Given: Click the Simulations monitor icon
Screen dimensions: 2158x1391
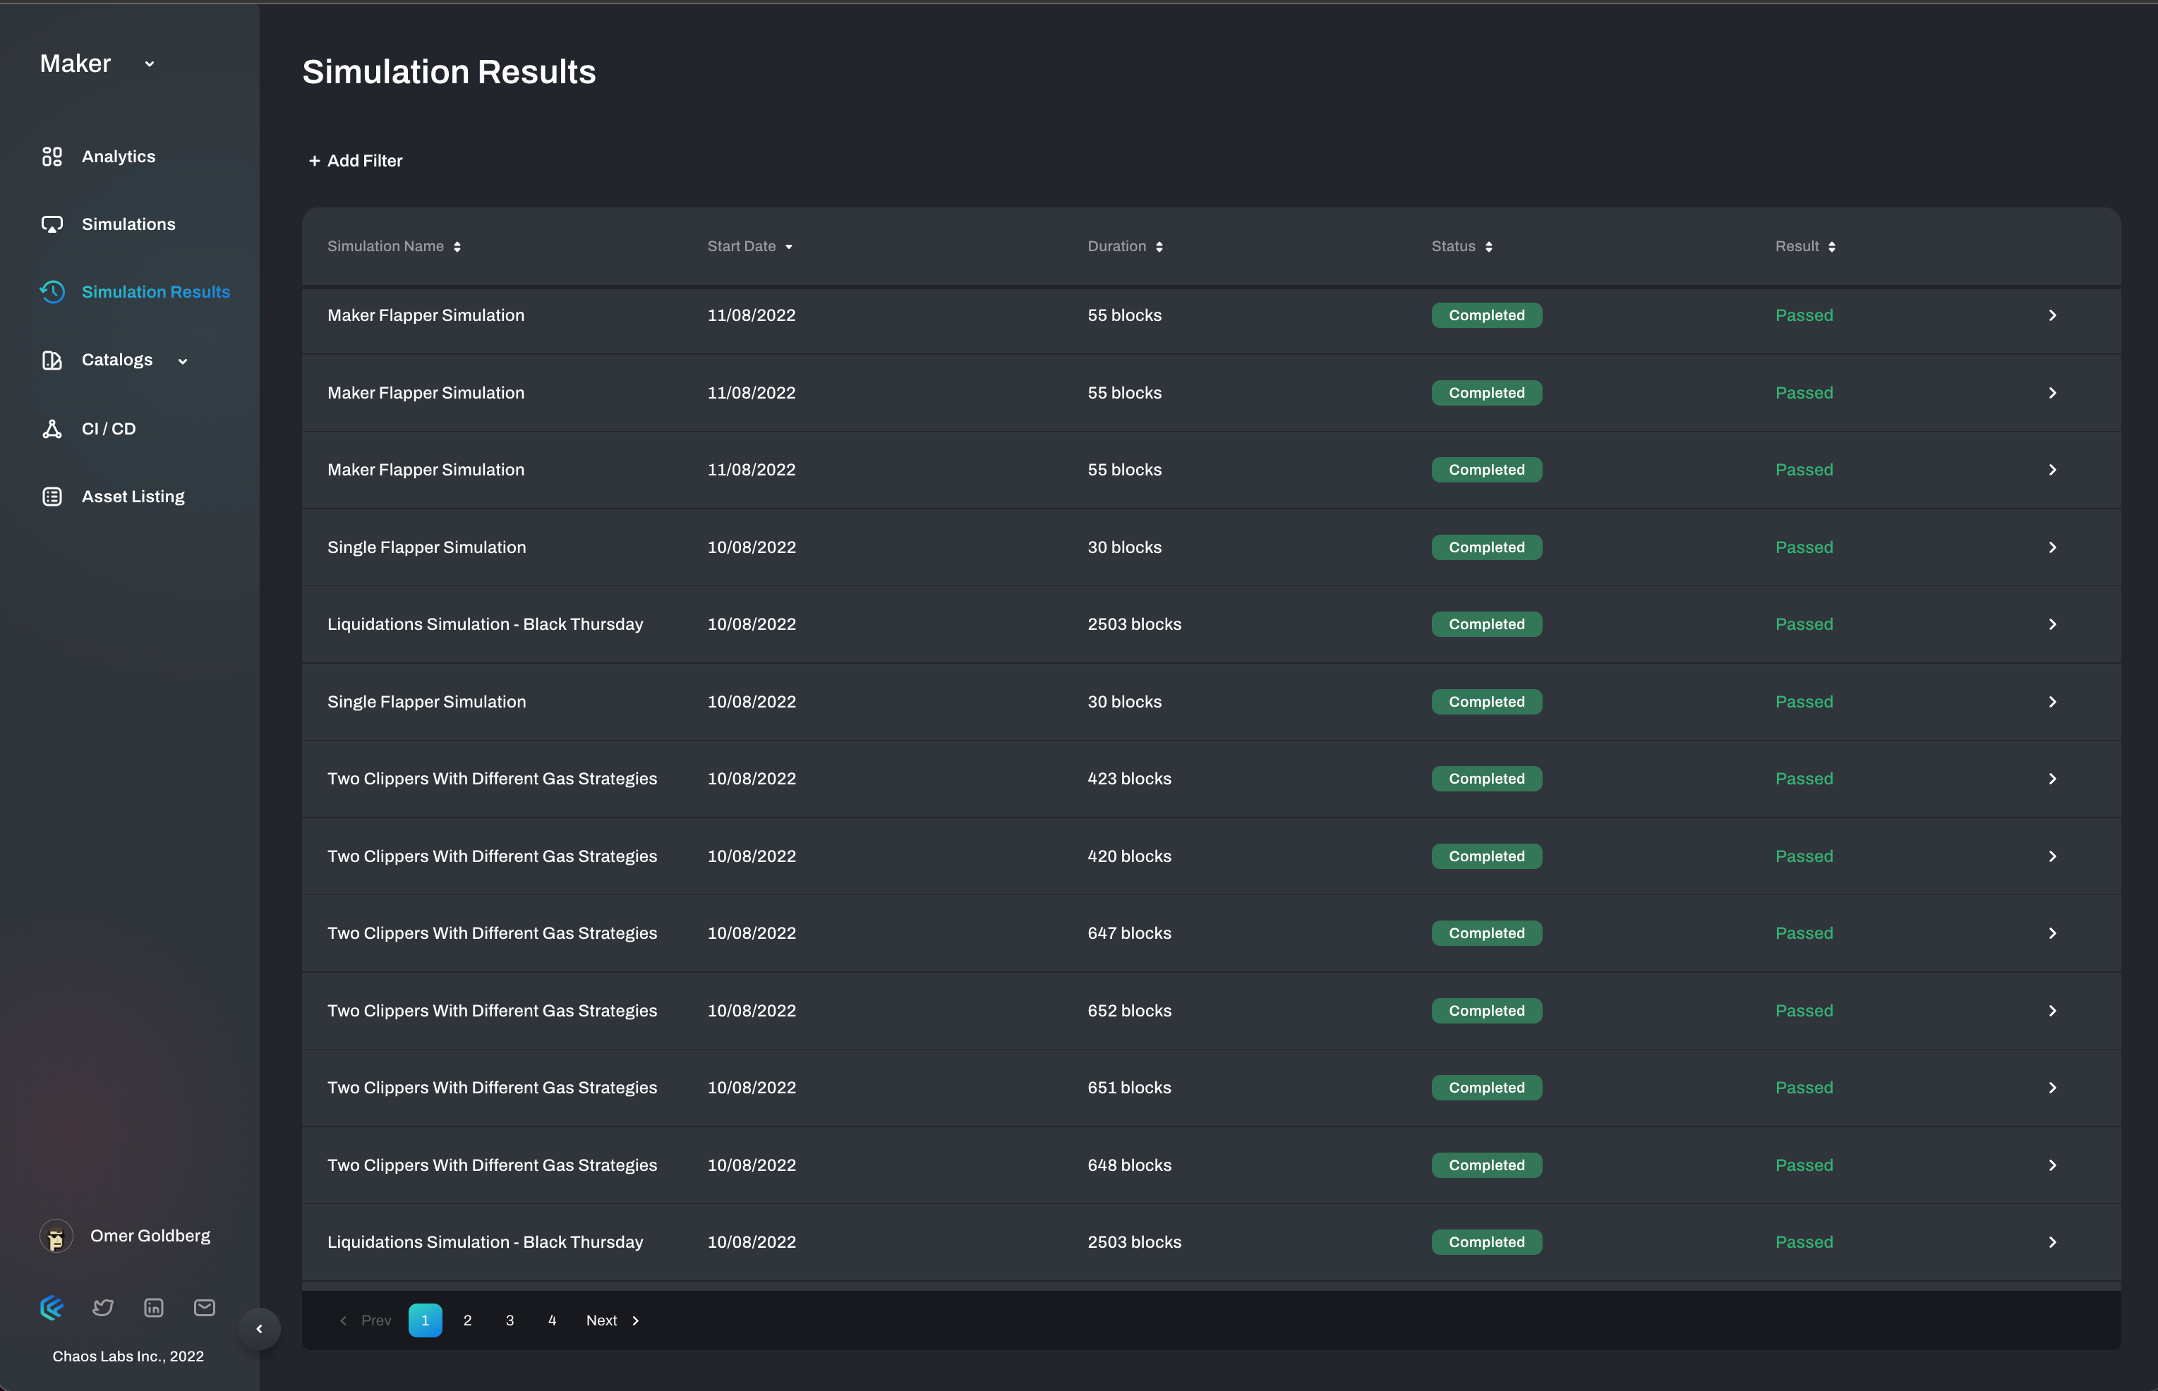Looking at the screenshot, I should tap(52, 224).
